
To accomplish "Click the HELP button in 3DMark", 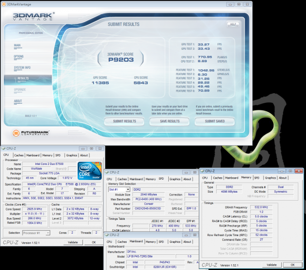I will pos(233,24).
